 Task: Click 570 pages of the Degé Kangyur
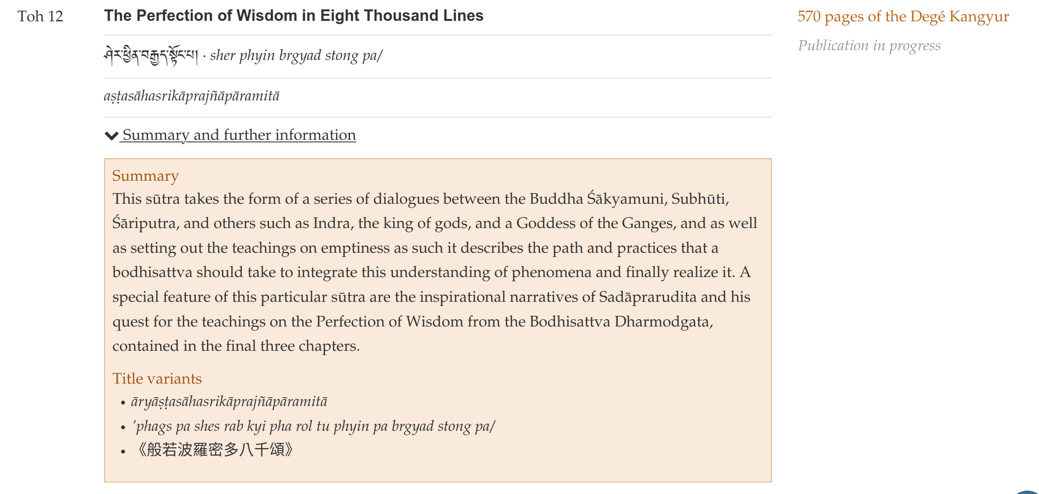coord(903,16)
